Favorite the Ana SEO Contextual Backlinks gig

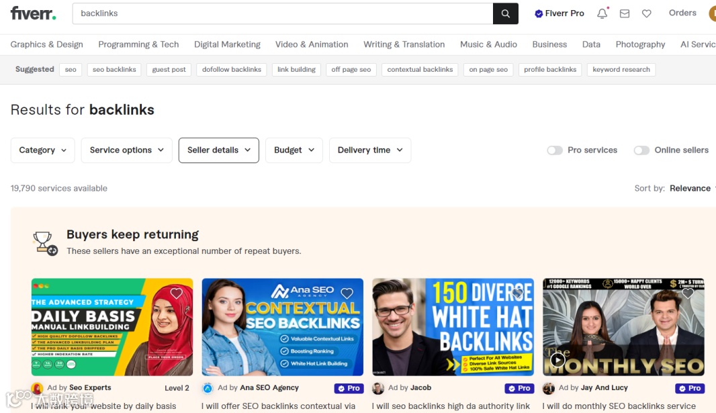point(347,293)
